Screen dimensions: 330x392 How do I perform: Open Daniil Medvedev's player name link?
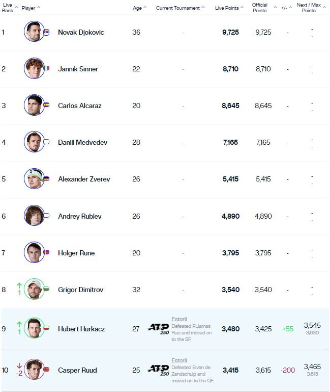coord(82,143)
